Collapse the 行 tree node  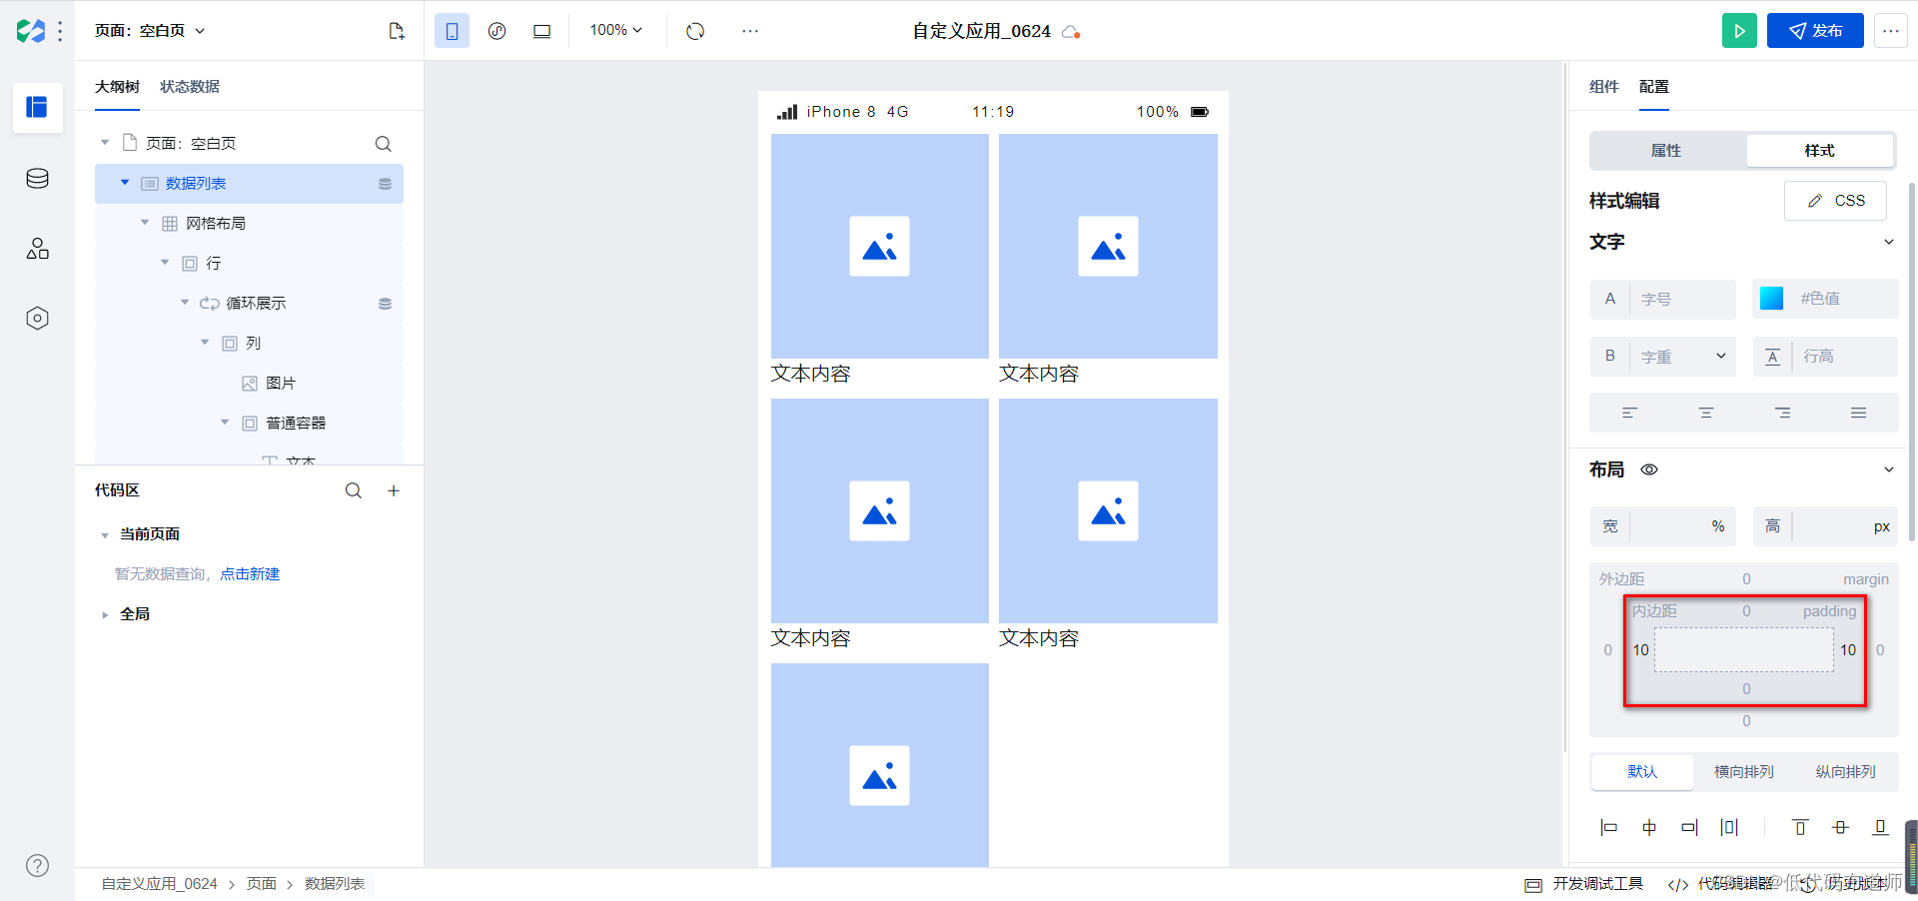165,263
